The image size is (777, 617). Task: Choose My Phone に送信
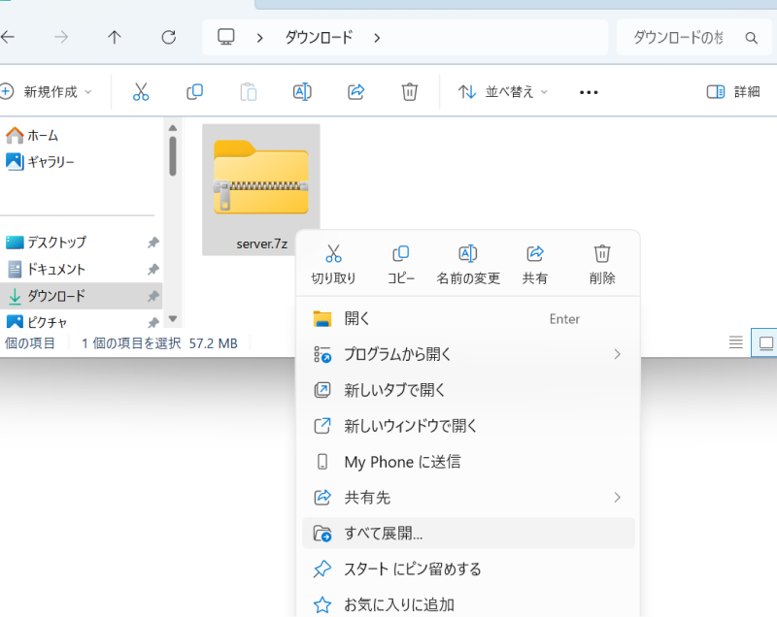(x=468, y=462)
